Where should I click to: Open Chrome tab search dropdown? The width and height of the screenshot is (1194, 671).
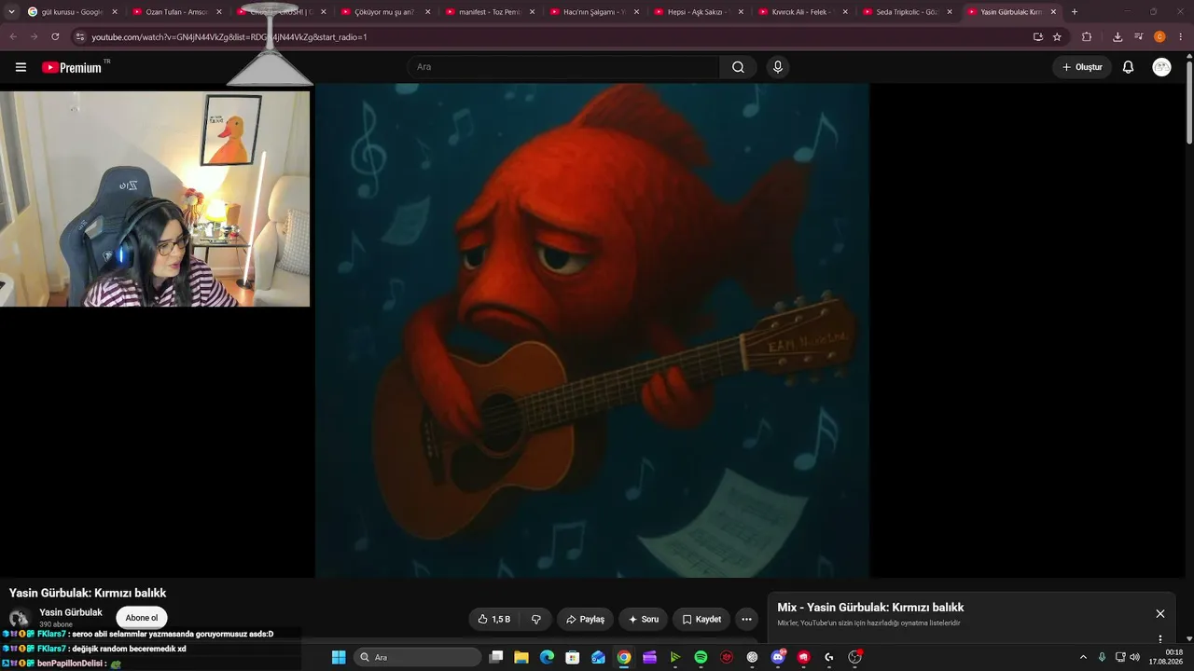click(12, 12)
